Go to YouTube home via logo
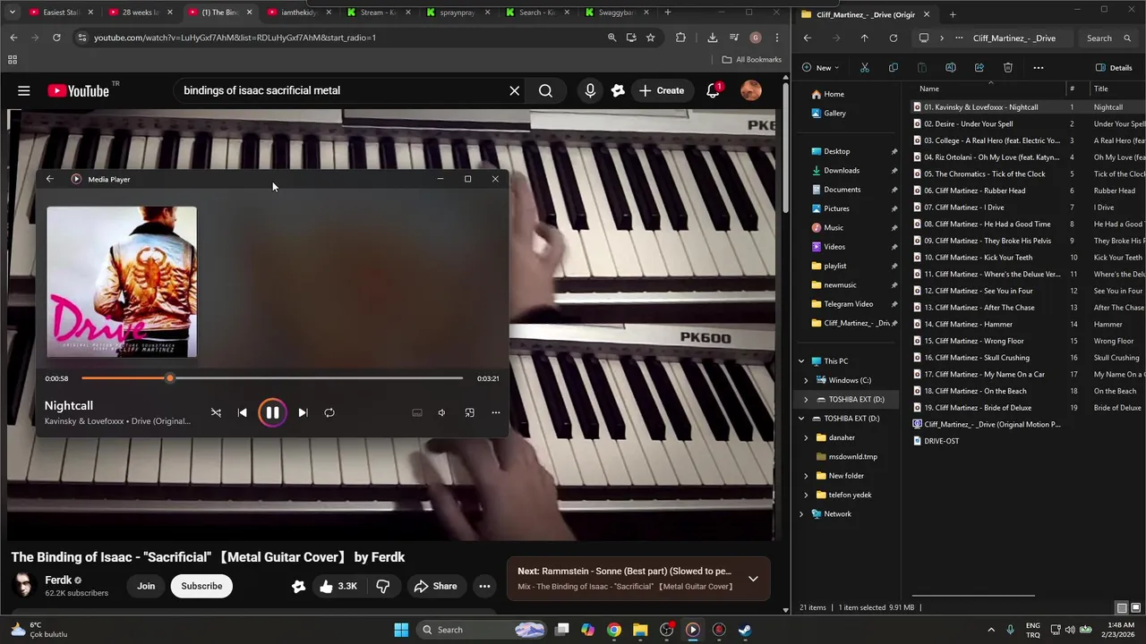Viewport: 1146px width, 644px height. pos(78,90)
